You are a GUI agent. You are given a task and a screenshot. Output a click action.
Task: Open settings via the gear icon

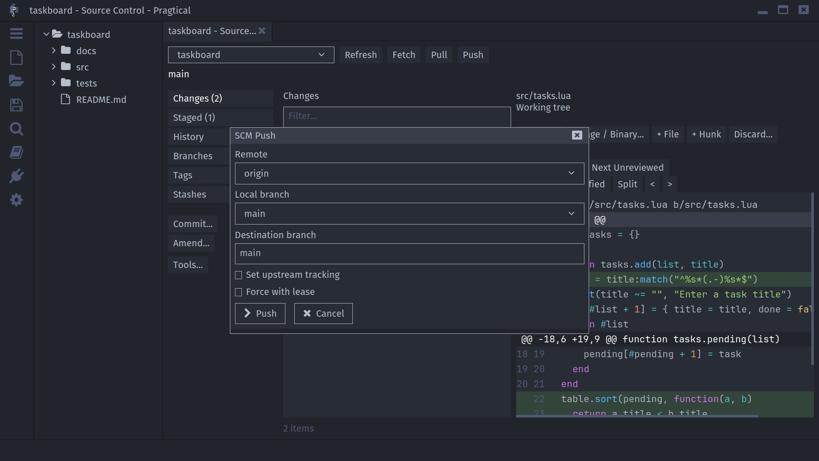click(16, 200)
